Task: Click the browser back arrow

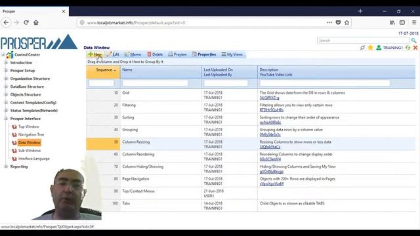Action: (x=6, y=23)
